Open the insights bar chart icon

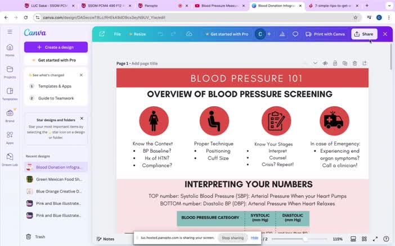pos(282,34)
